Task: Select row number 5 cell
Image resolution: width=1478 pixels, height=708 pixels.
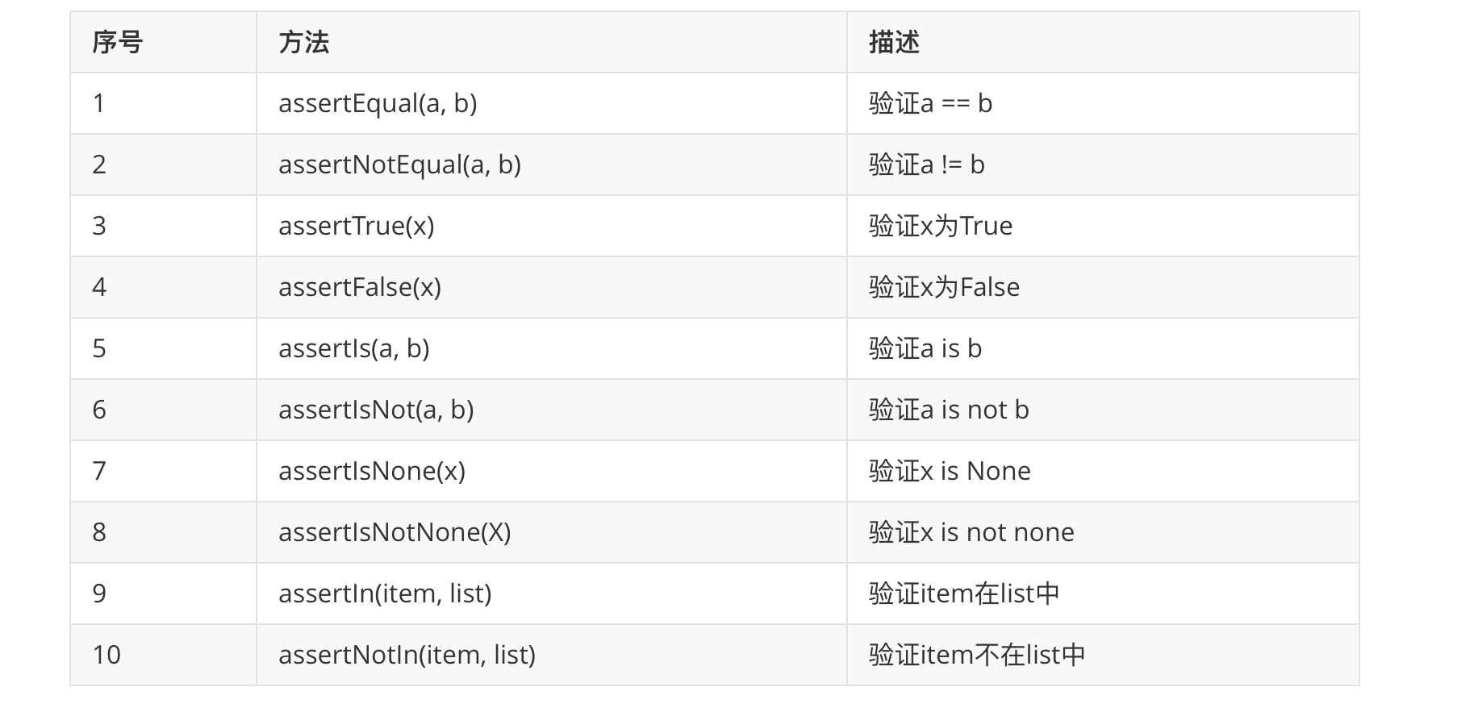Action: [x=99, y=348]
